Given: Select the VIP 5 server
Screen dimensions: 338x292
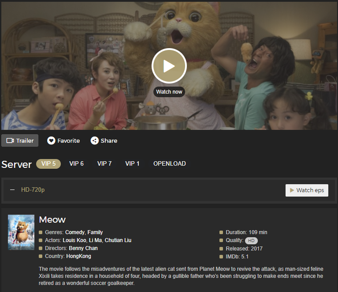Looking at the screenshot, I should [x=48, y=163].
